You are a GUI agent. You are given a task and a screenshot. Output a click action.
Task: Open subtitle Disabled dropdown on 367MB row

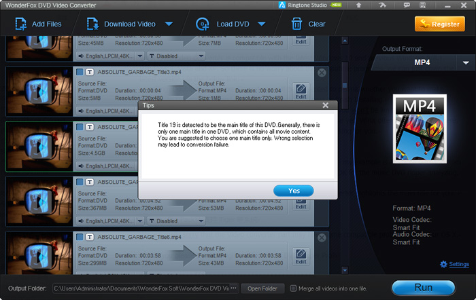coord(201,221)
